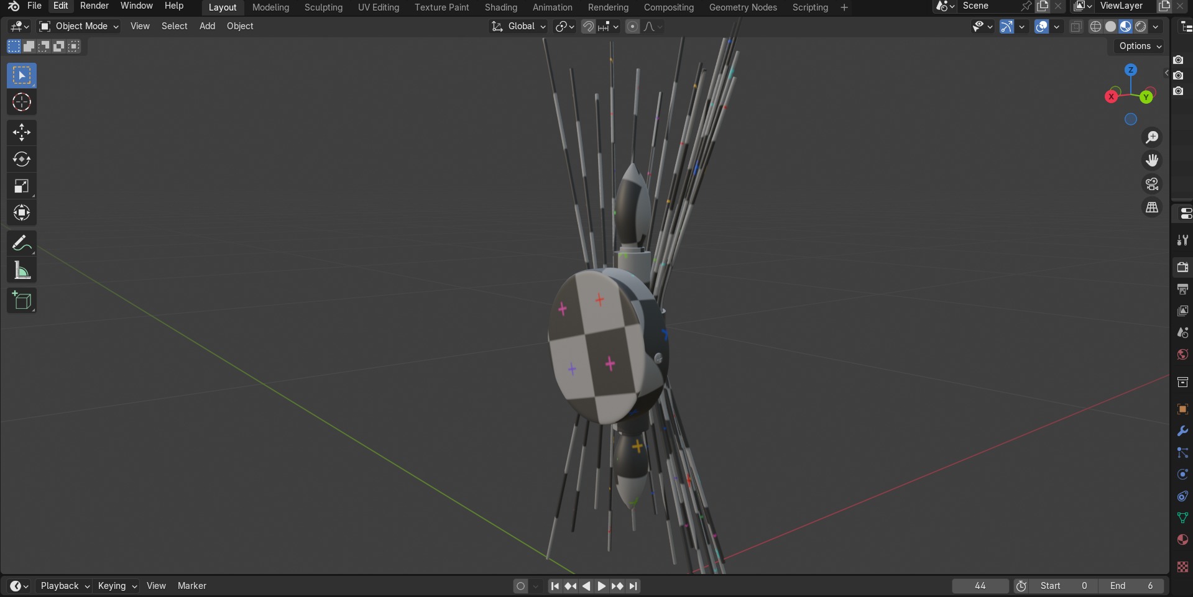Toggle viewport gizmos visibility

click(1006, 27)
